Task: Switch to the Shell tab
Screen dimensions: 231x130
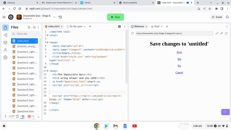Action: pyautogui.click(x=157, y=27)
